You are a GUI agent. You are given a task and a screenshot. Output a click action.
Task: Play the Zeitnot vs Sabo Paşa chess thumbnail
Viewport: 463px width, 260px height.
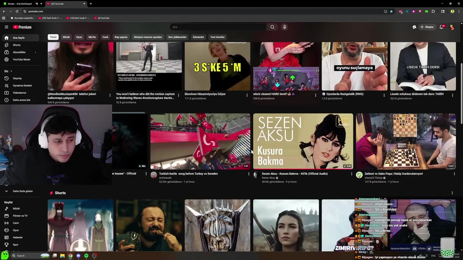coord(406,141)
